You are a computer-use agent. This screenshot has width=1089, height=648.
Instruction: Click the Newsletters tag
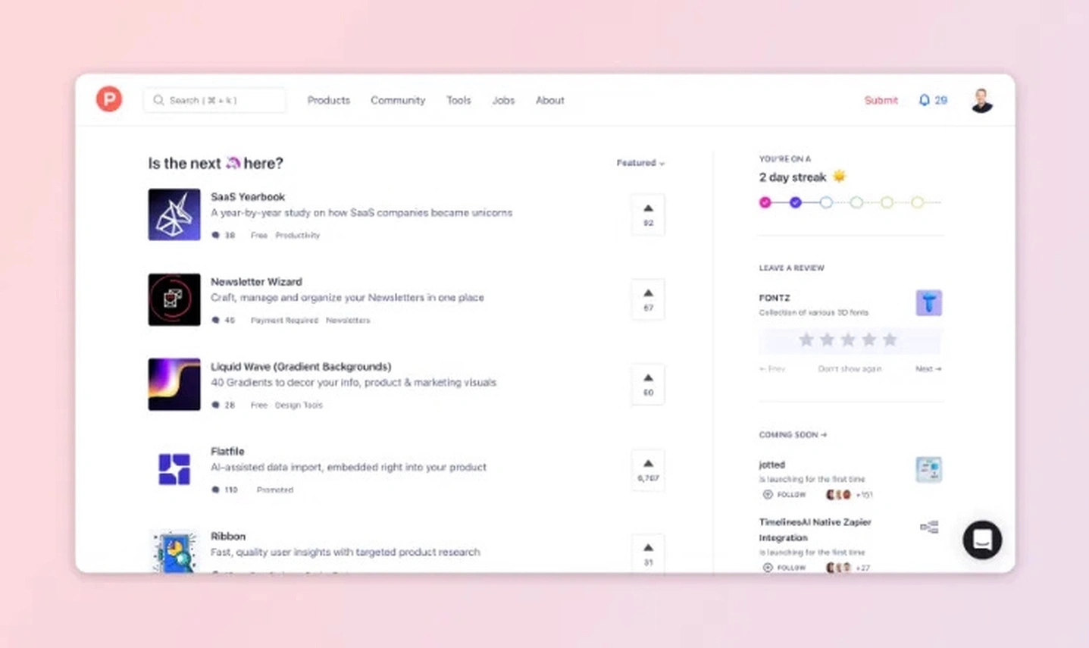tap(348, 320)
